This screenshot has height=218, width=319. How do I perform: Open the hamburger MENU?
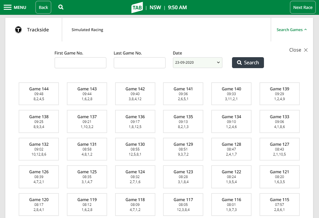[15, 7]
